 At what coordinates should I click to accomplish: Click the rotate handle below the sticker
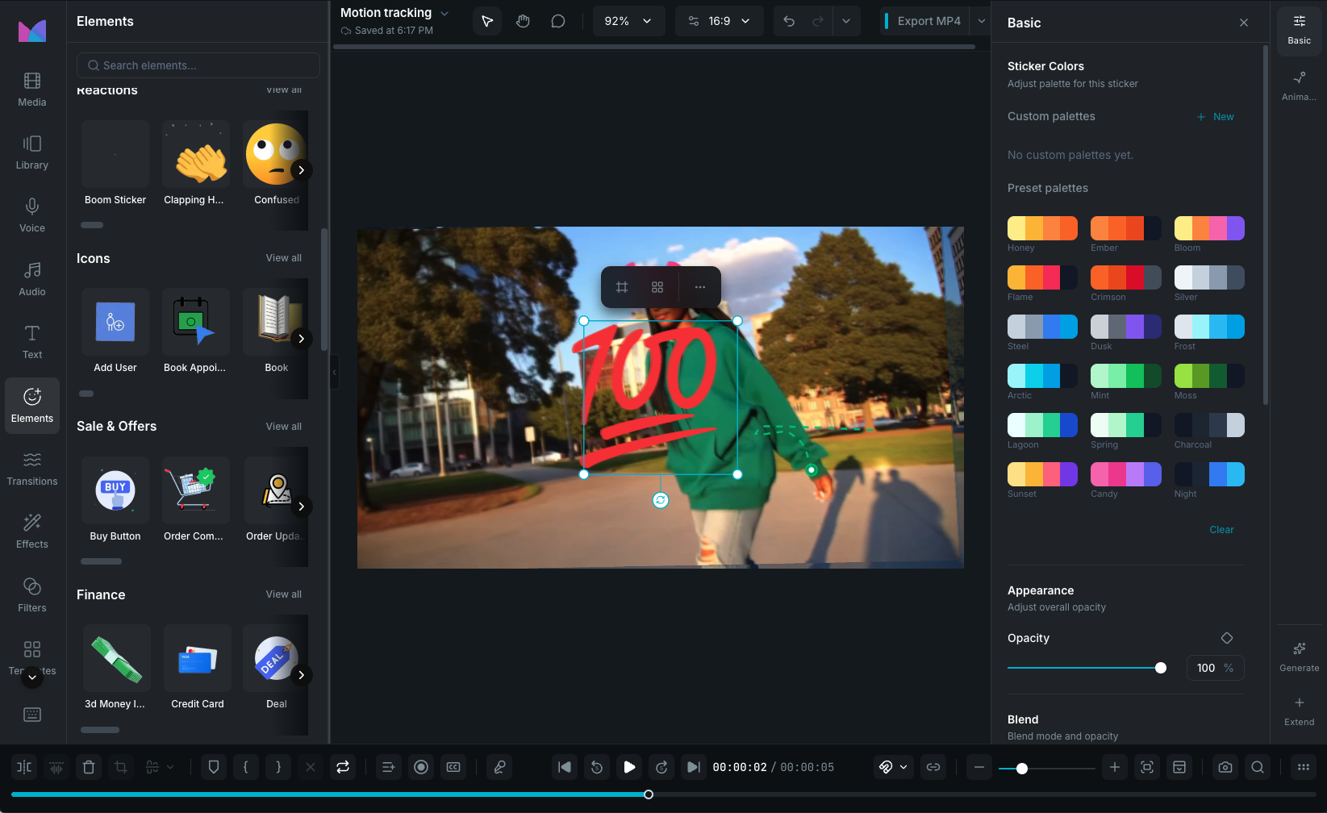(x=660, y=500)
